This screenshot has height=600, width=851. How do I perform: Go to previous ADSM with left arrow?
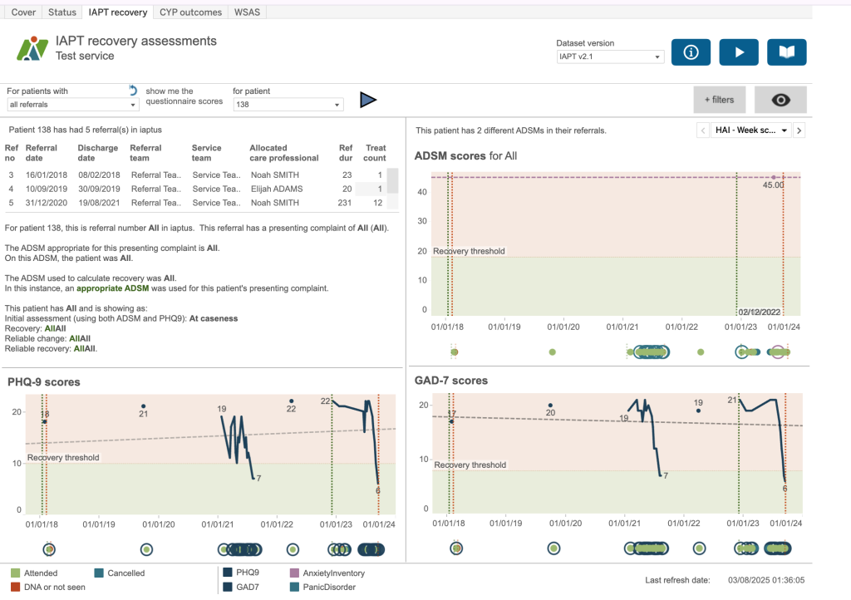701,130
